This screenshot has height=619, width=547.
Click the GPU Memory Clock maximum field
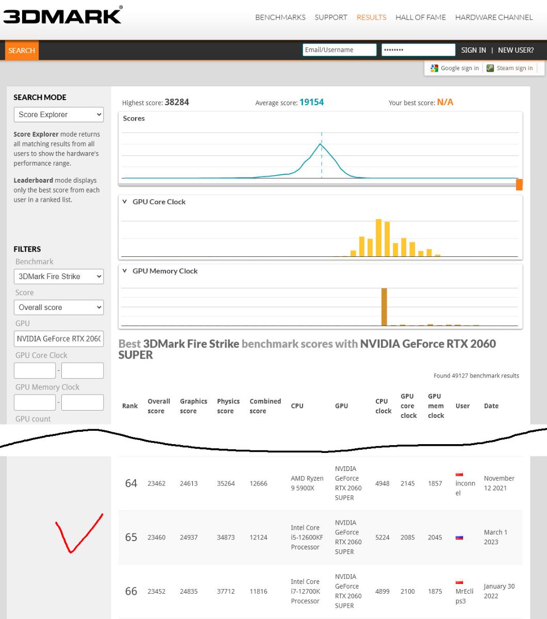(x=82, y=402)
